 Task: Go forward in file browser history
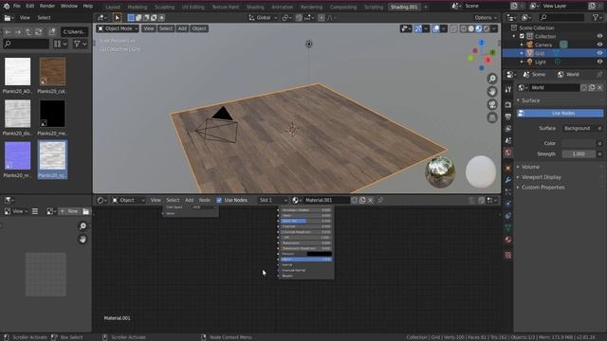click(x=18, y=32)
